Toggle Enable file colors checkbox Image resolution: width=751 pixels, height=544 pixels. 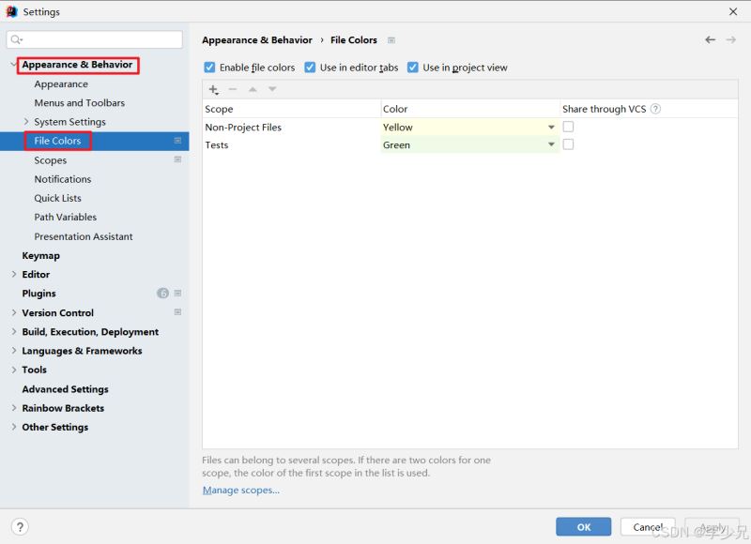(209, 67)
